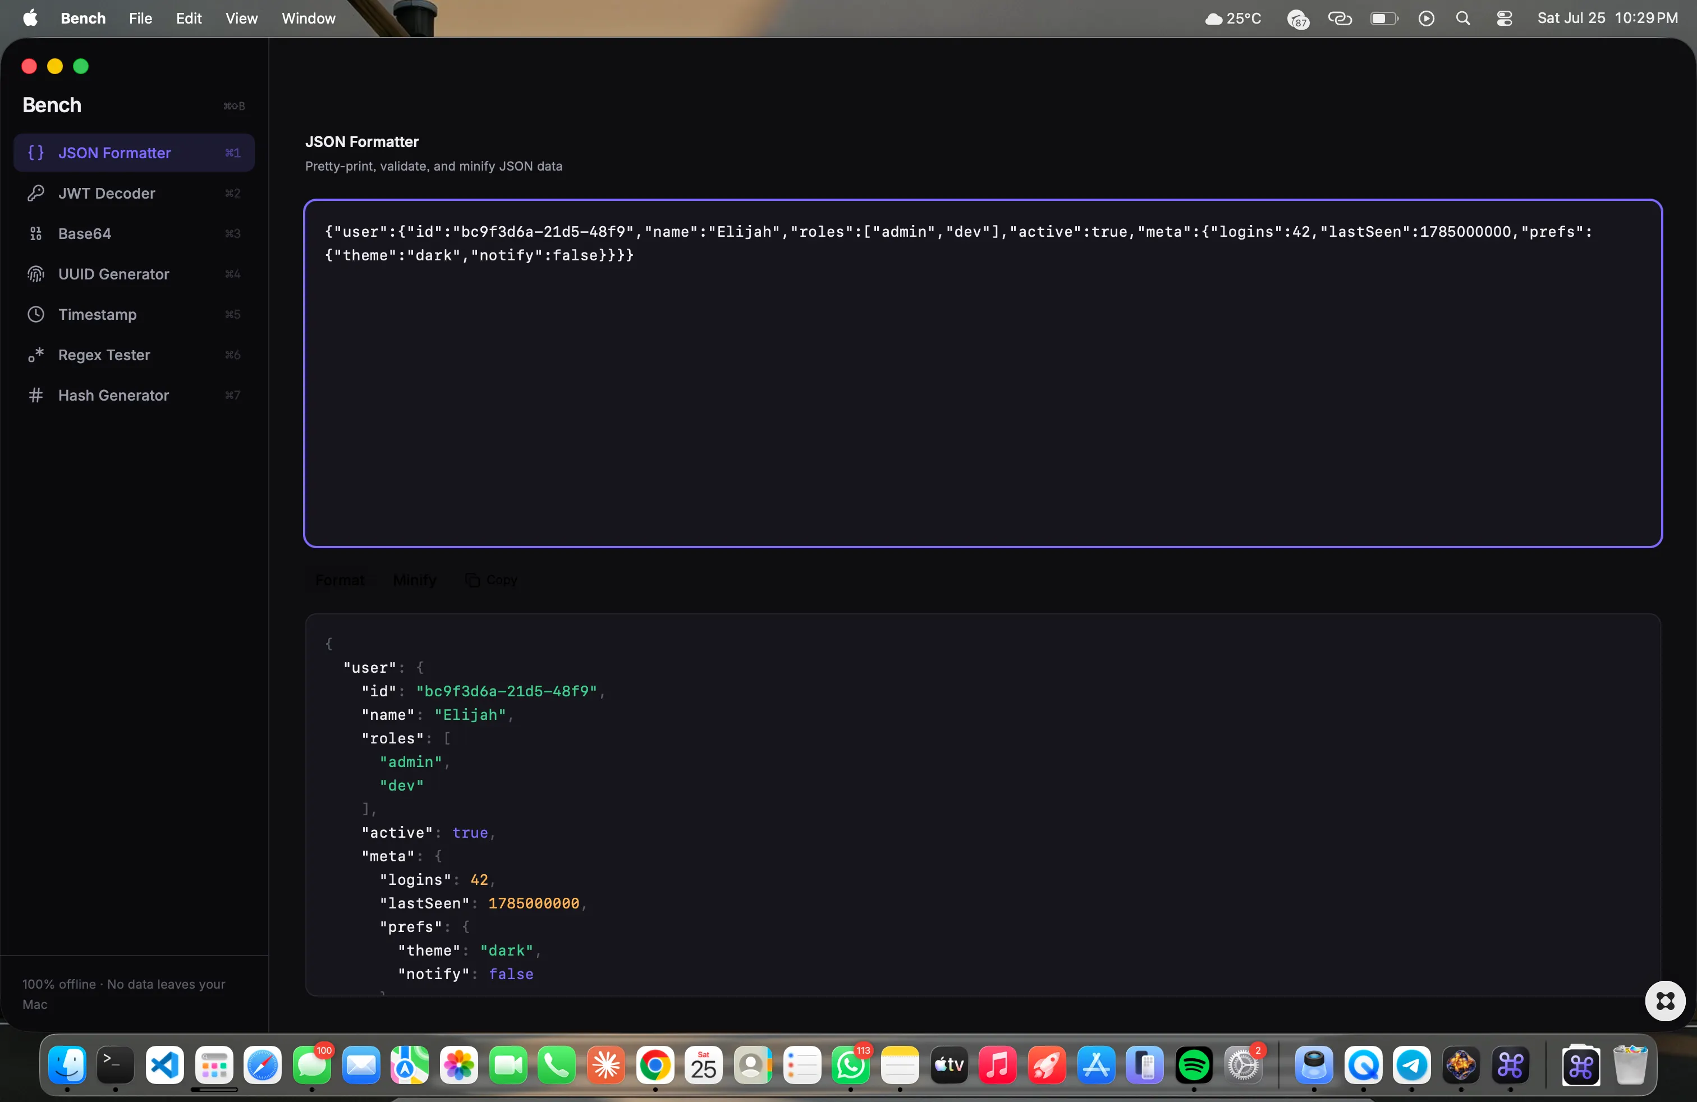The width and height of the screenshot is (1697, 1102).
Task: Click the battery status icon
Action: (x=1384, y=19)
